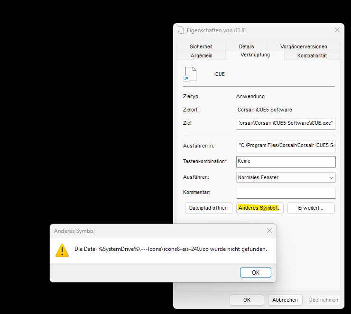Focus the Tastenkombination field showing Keine
351x314 pixels.
[x=286, y=162]
